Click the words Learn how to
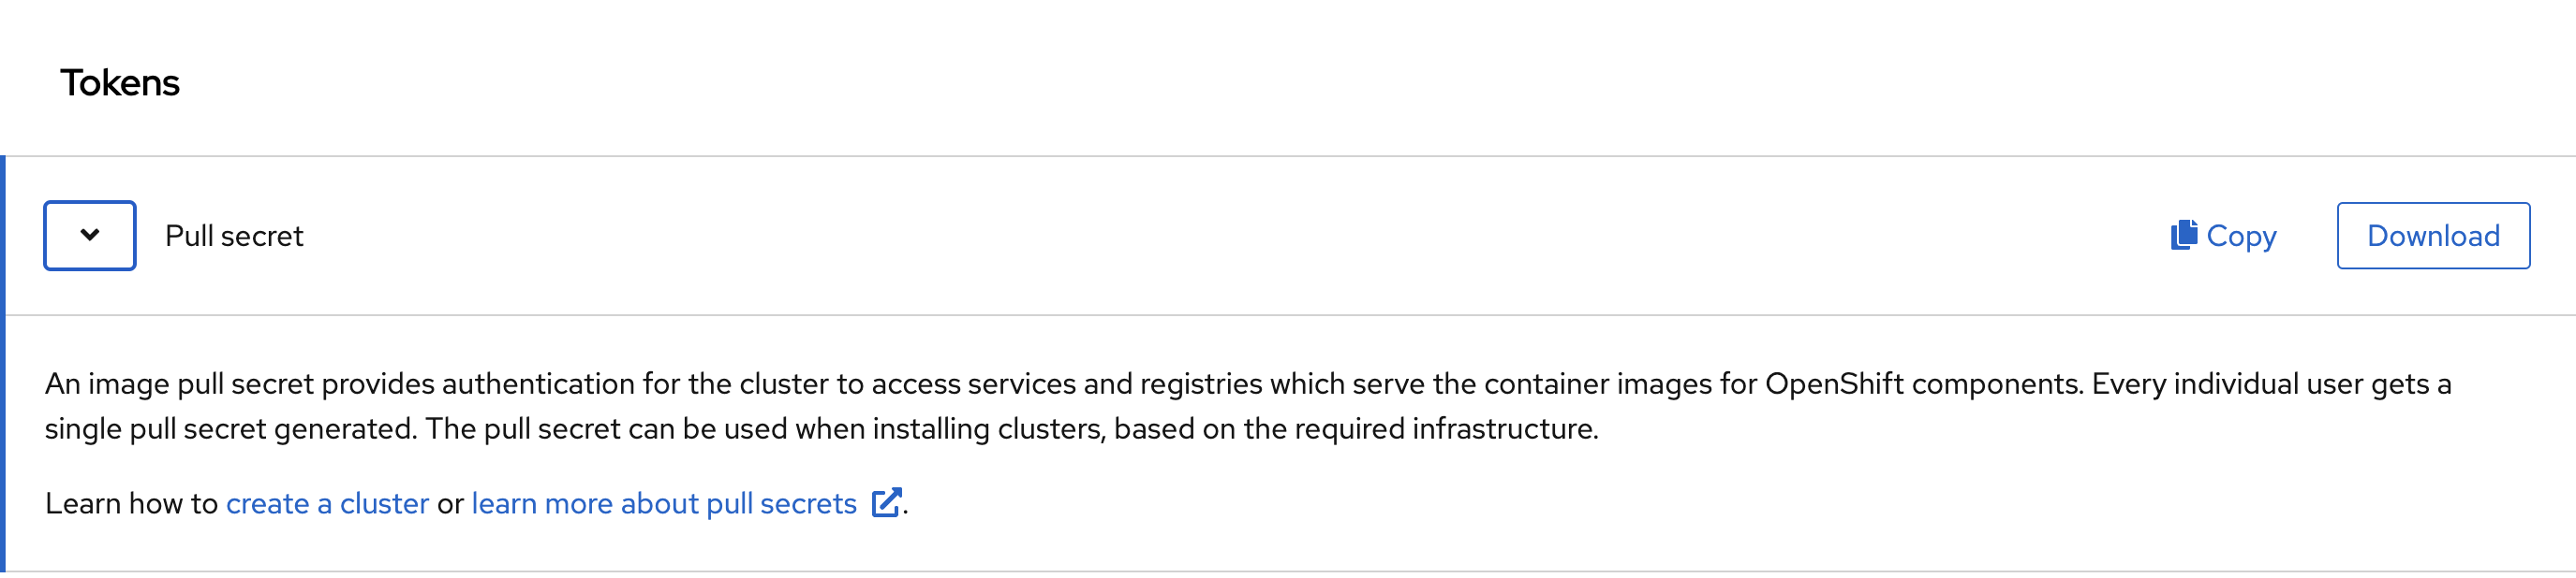2576x578 pixels. 131,503
